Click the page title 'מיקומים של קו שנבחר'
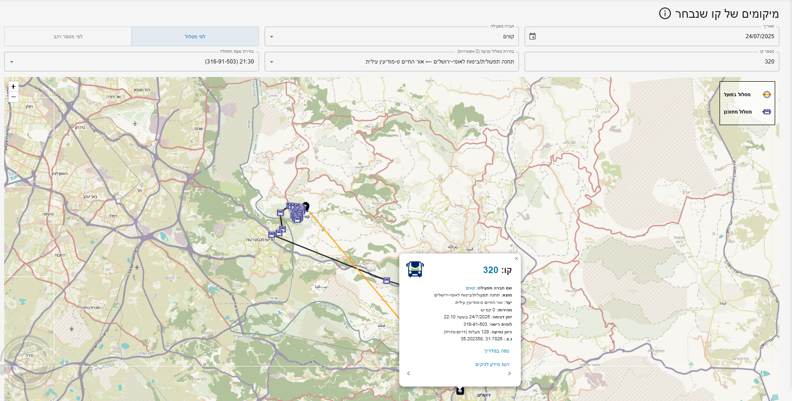This screenshot has width=792, height=401. coord(727,14)
